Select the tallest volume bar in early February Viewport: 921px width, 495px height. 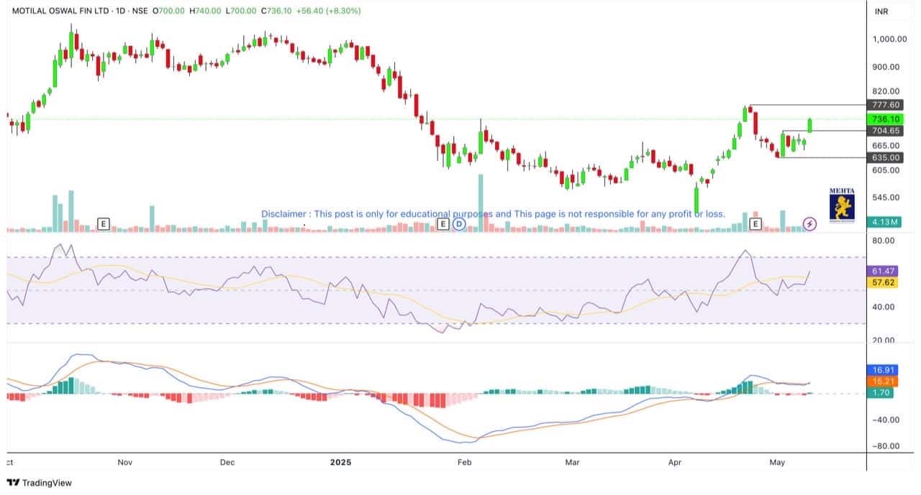pos(481,203)
